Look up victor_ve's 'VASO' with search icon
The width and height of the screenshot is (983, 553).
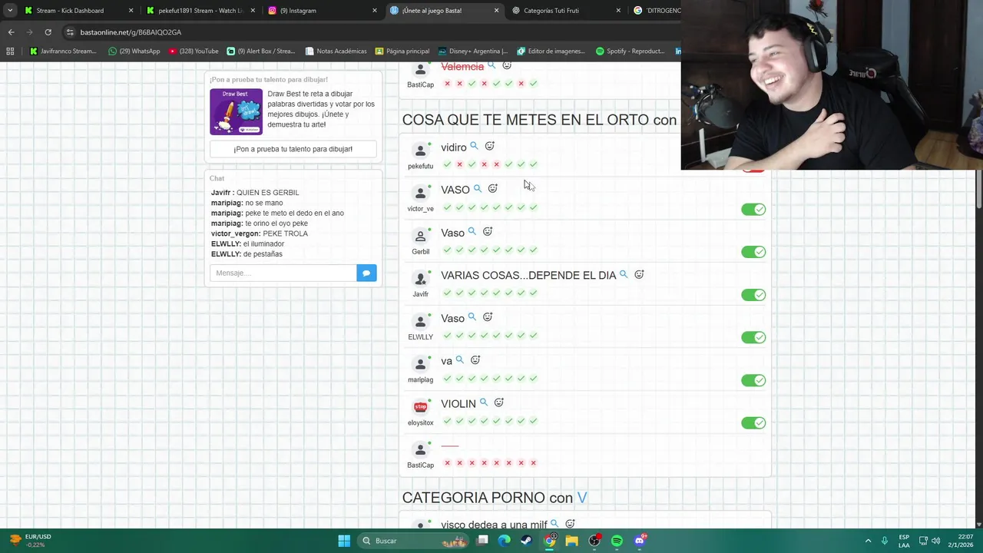coord(477,189)
